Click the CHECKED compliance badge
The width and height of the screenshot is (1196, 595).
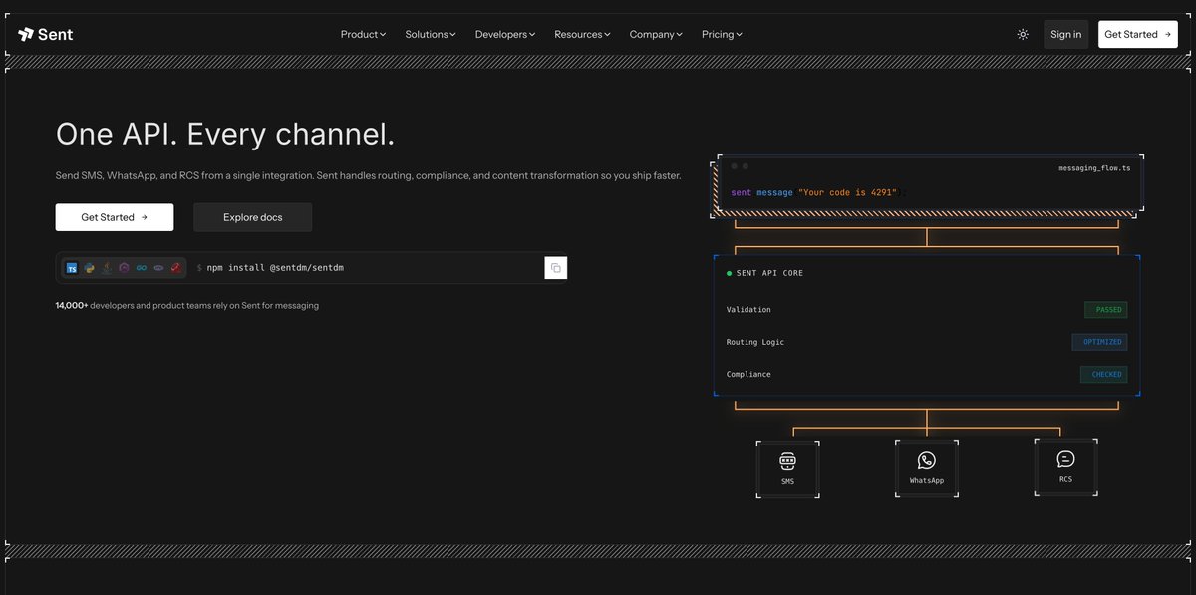coord(1104,375)
